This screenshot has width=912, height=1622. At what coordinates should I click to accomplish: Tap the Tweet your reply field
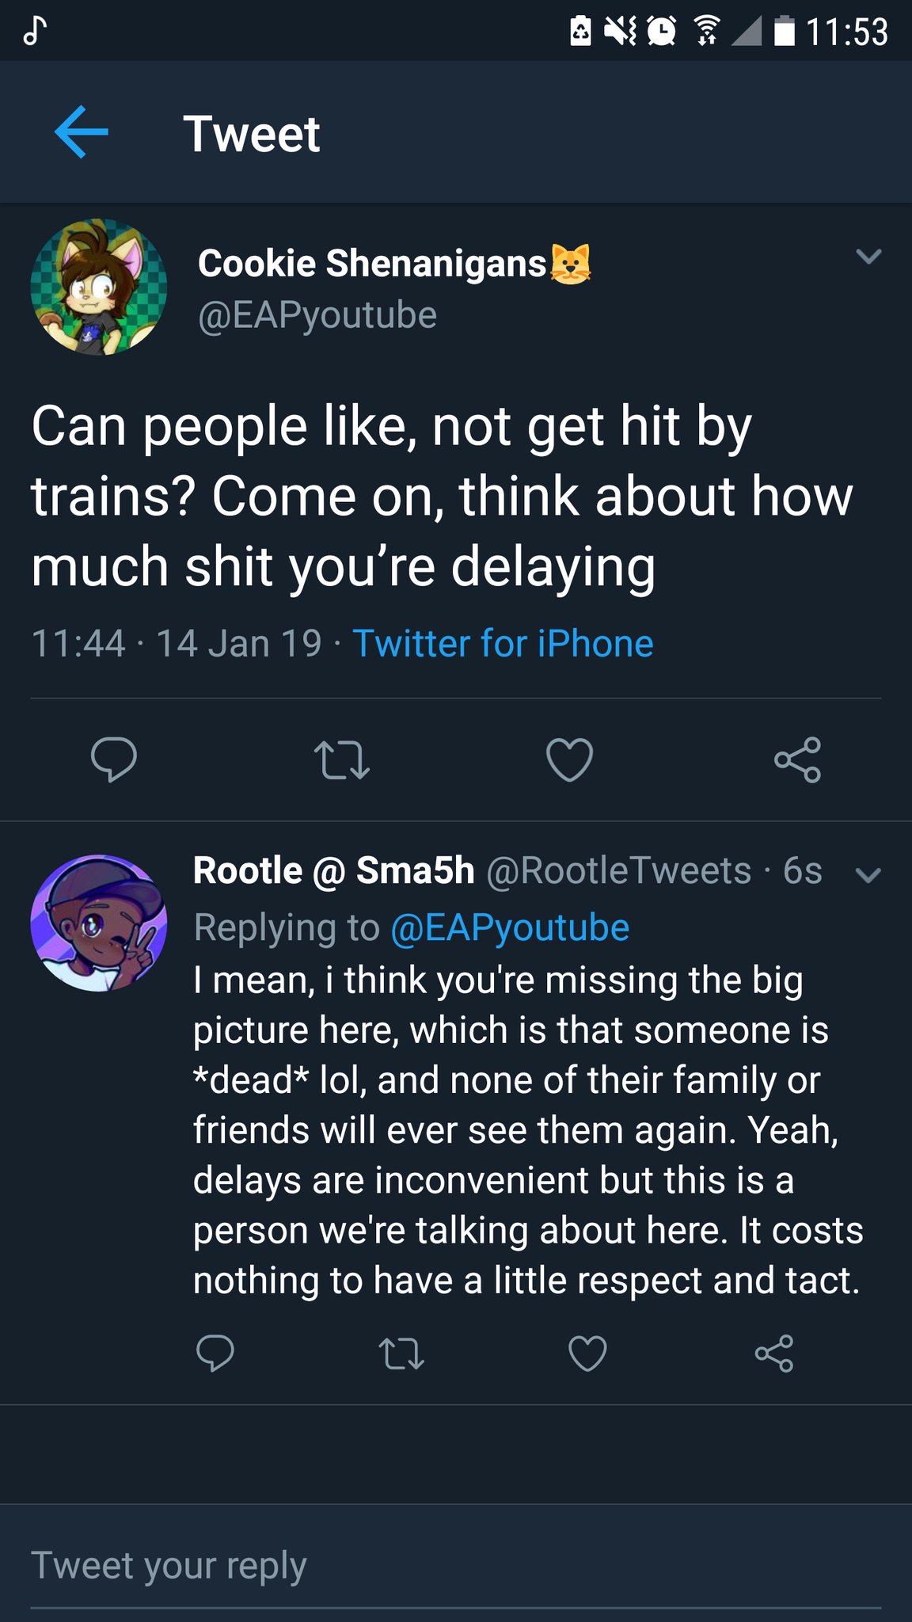[455, 1565]
